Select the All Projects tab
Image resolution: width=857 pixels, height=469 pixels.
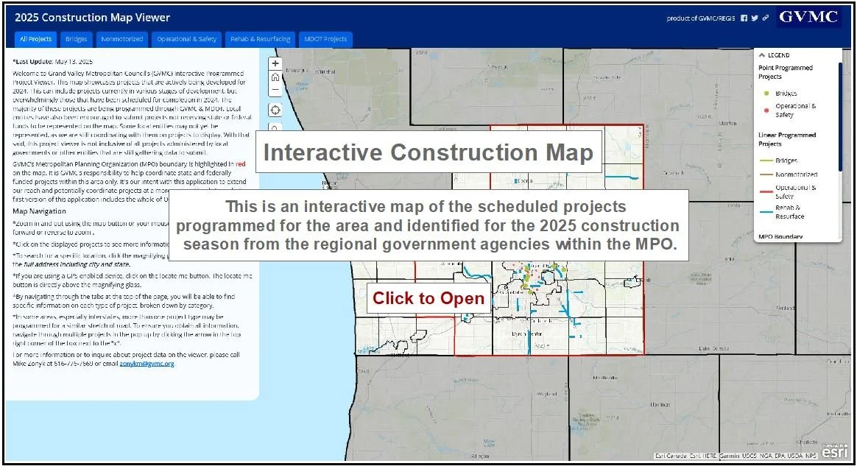click(x=35, y=39)
